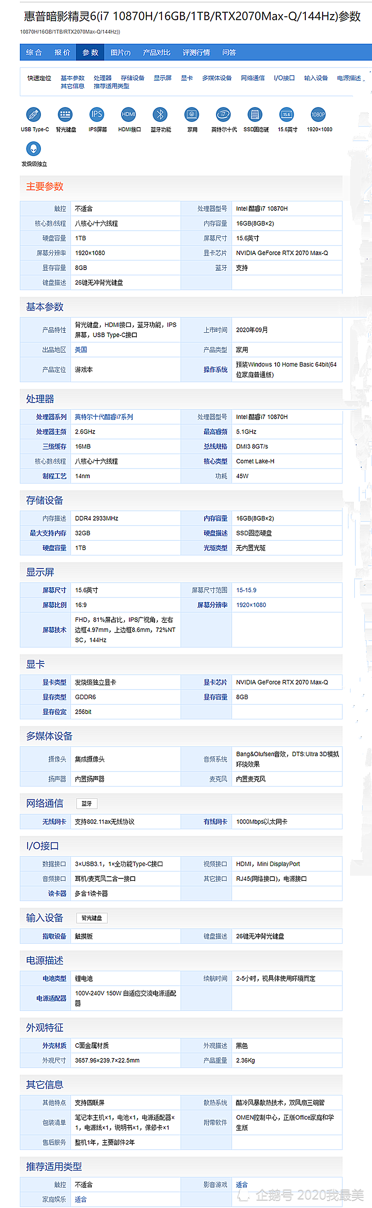This screenshot has width=372, height=1208.
Task: Click 适合 link in 家庭娱乐 row
Action: pos(81,1200)
